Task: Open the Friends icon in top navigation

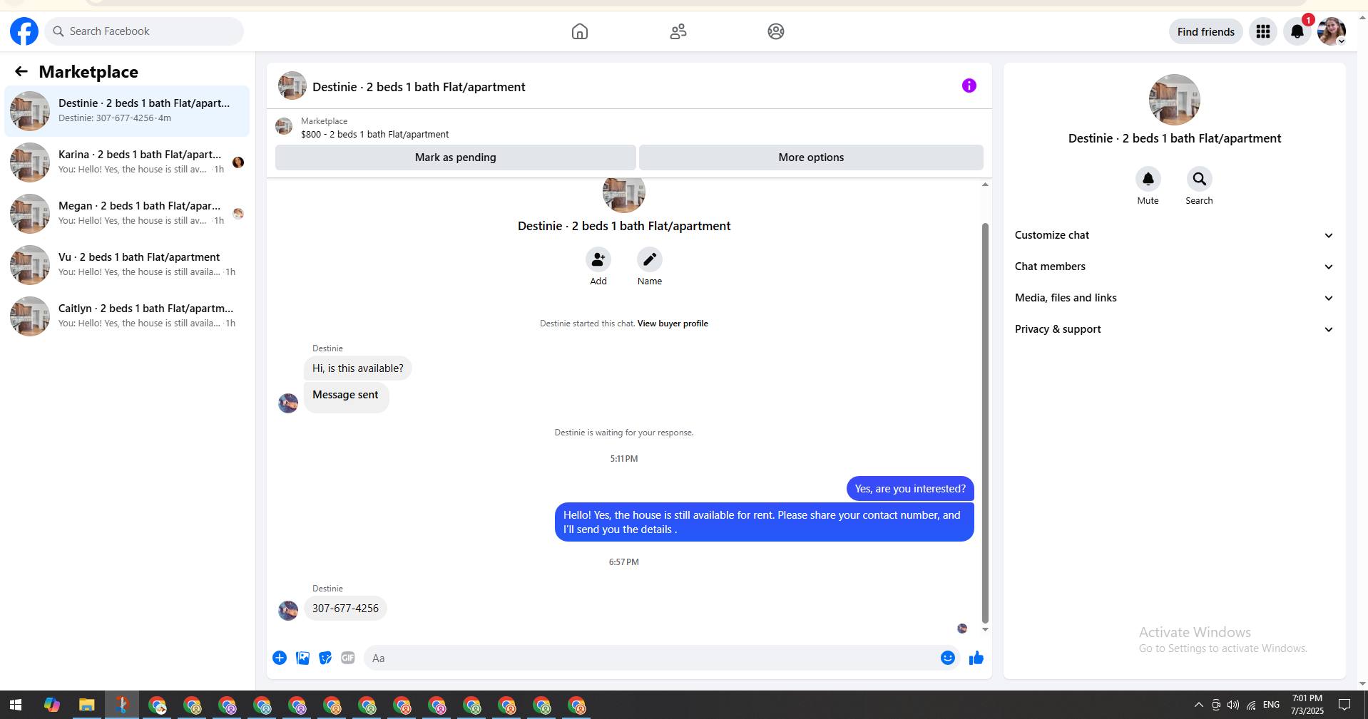Action: 678,31
